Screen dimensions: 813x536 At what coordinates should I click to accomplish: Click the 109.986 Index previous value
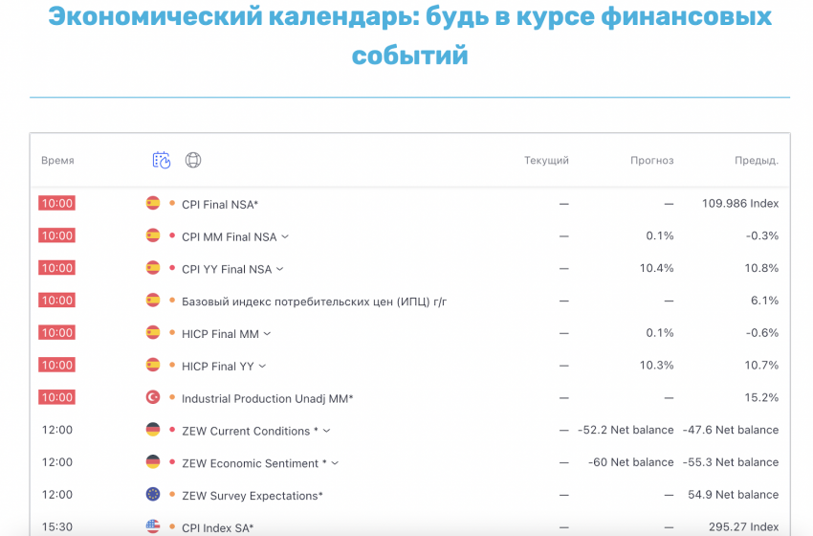point(740,204)
